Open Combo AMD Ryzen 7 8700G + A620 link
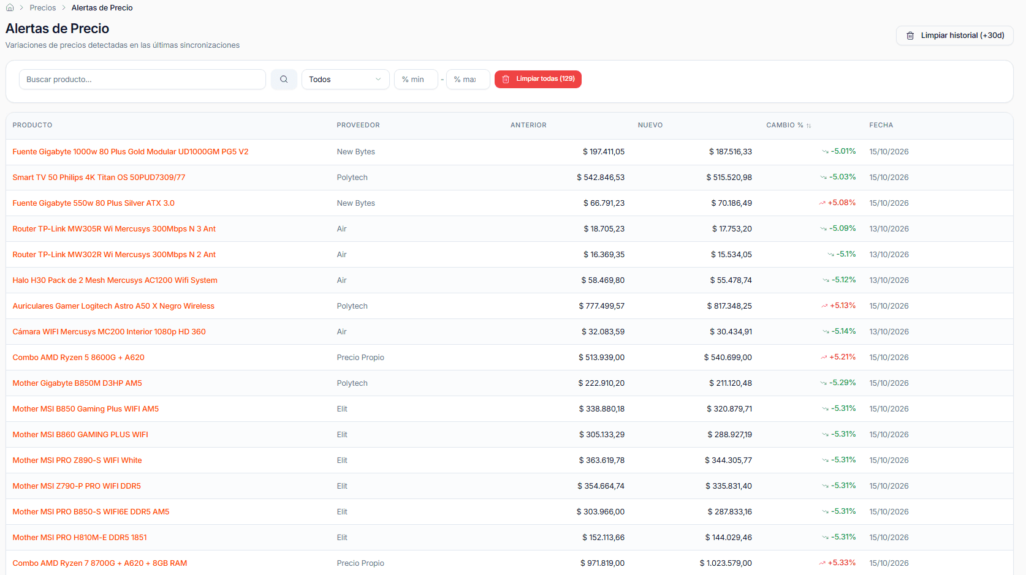 100,563
